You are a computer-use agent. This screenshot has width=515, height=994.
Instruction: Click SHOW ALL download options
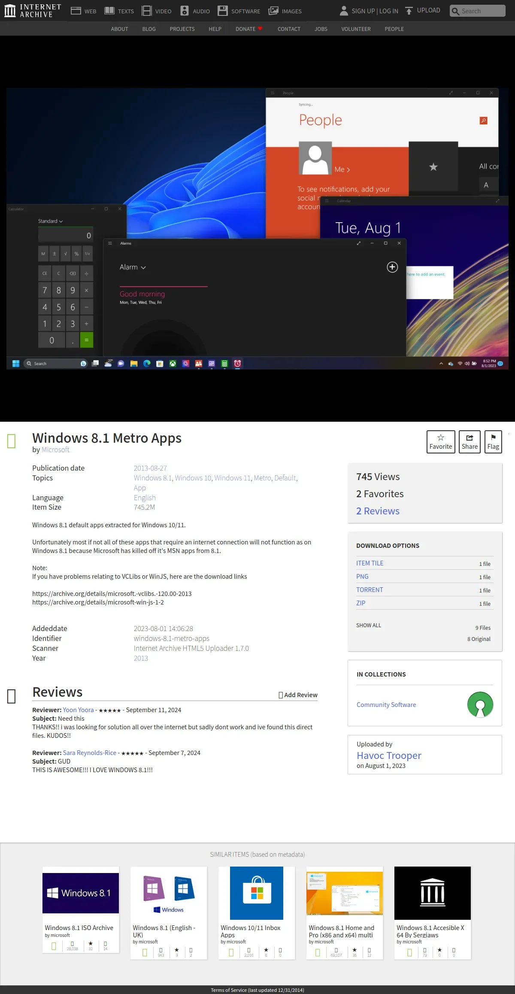tap(369, 625)
